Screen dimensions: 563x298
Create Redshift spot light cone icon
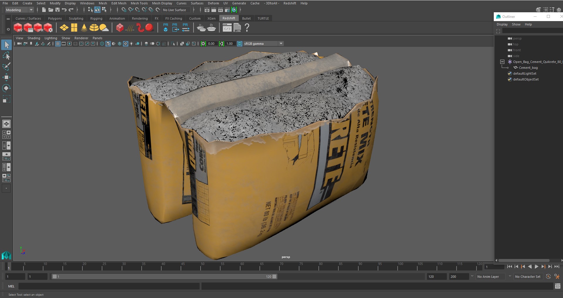point(84,28)
